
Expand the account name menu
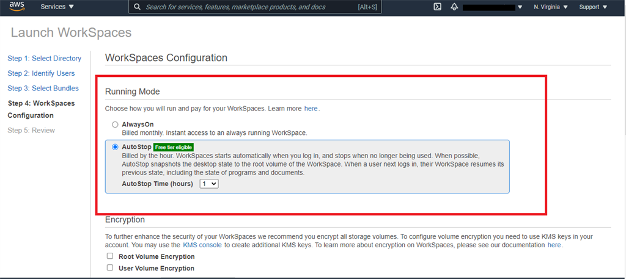(520, 7)
